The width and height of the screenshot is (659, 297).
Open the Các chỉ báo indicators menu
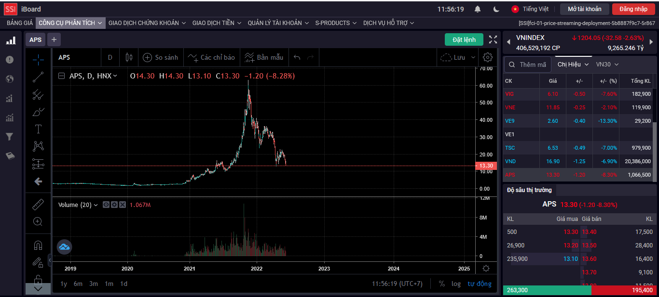coord(212,57)
